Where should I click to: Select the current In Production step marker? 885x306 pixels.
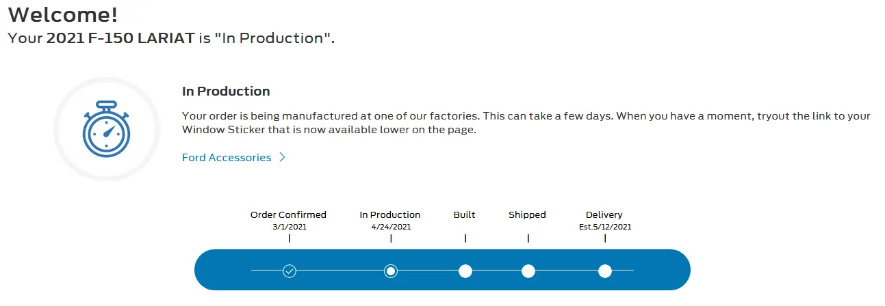tap(391, 271)
